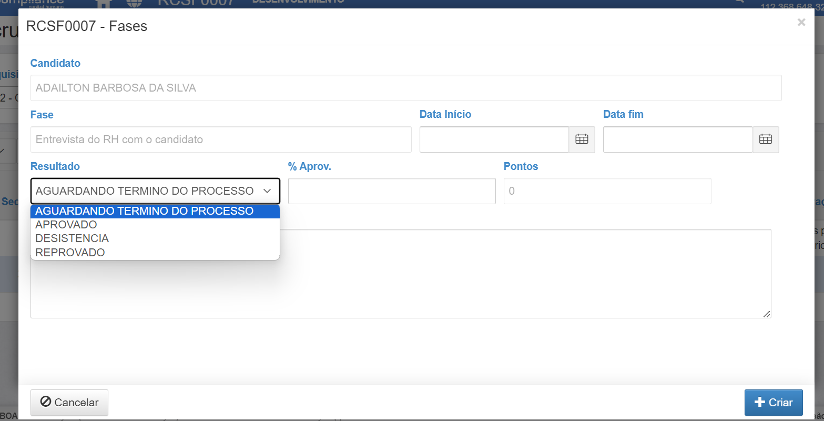Image resolution: width=824 pixels, height=421 pixels.
Task: Select AGUARDANDO TERMINO DO PROCESSO option
Action: point(155,211)
